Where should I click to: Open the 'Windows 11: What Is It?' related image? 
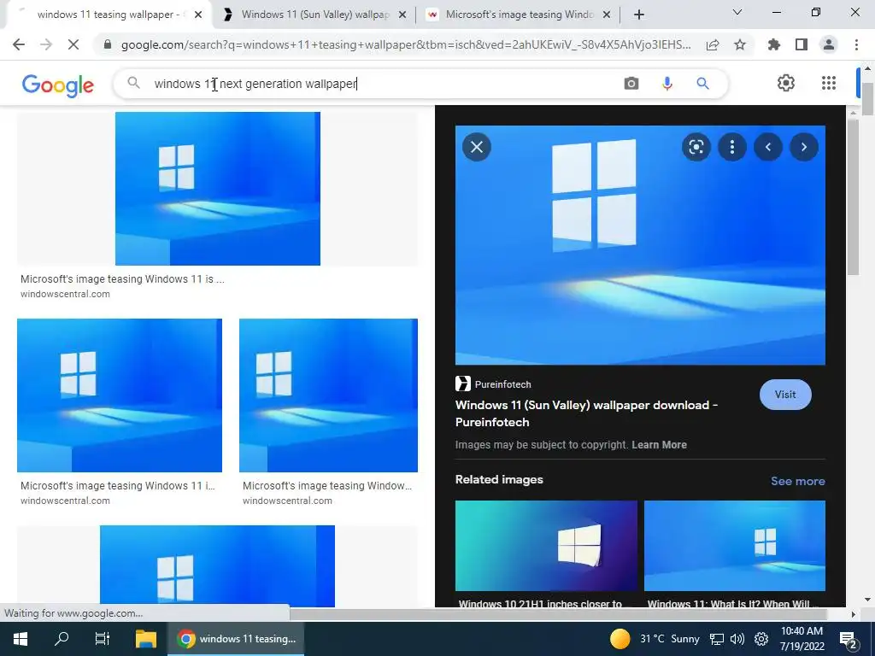tap(734, 546)
